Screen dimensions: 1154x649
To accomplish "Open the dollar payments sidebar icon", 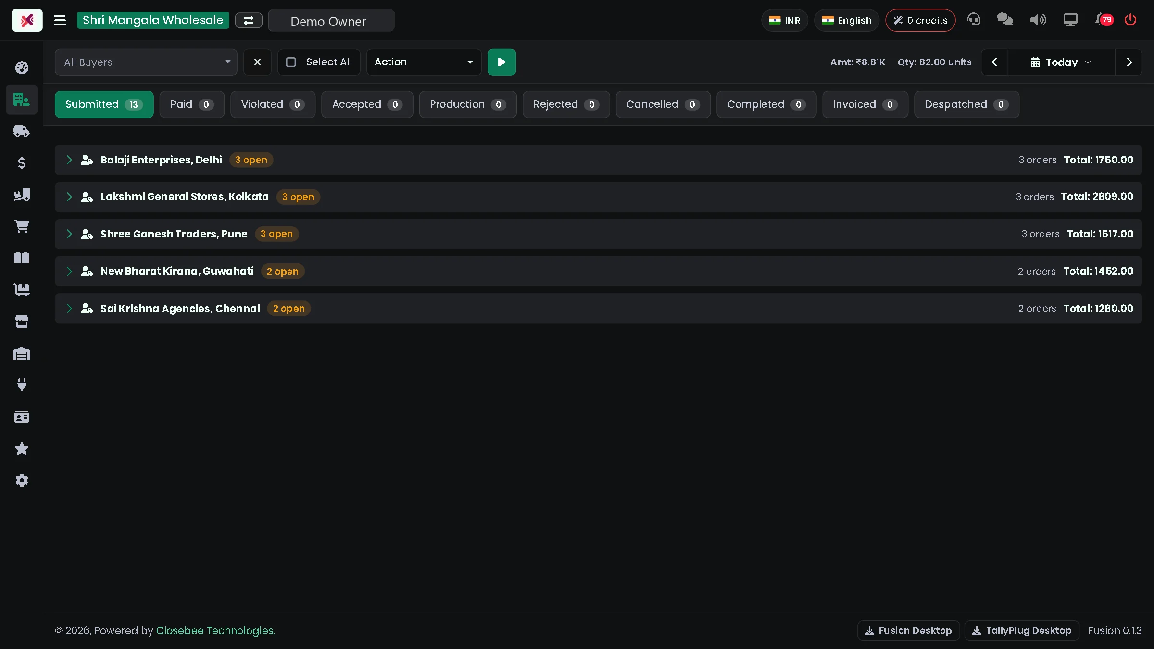I will click(x=22, y=163).
